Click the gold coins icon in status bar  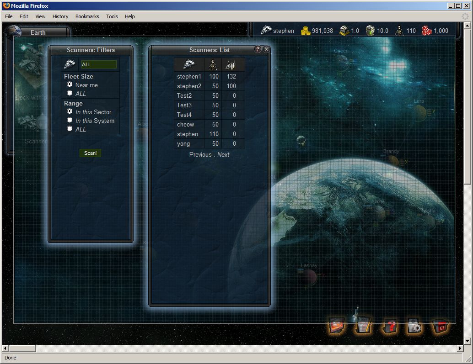pyautogui.click(x=305, y=31)
